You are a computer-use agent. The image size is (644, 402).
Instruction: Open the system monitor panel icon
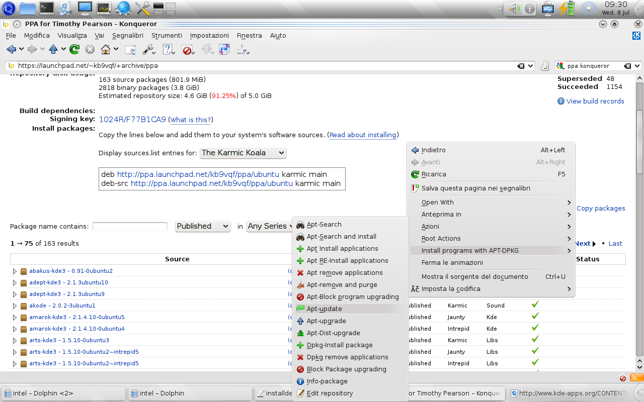pos(104,8)
